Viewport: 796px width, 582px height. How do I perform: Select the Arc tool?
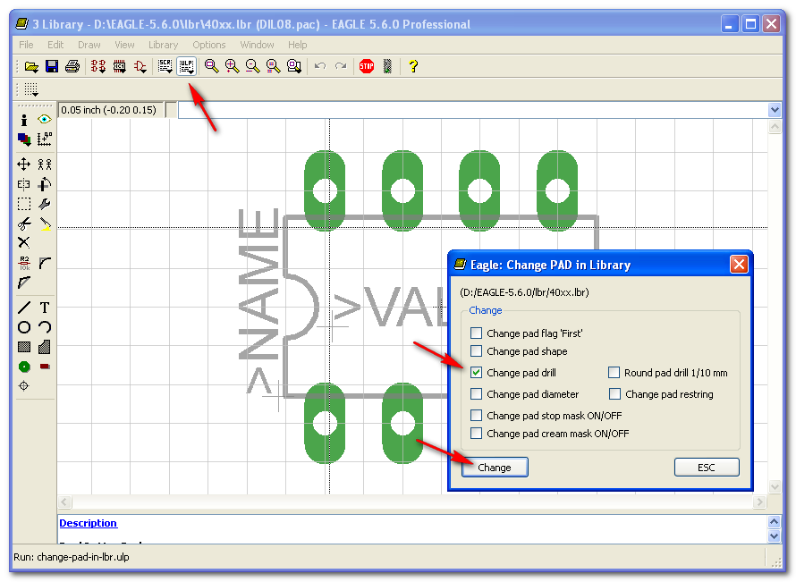pyautogui.click(x=45, y=327)
